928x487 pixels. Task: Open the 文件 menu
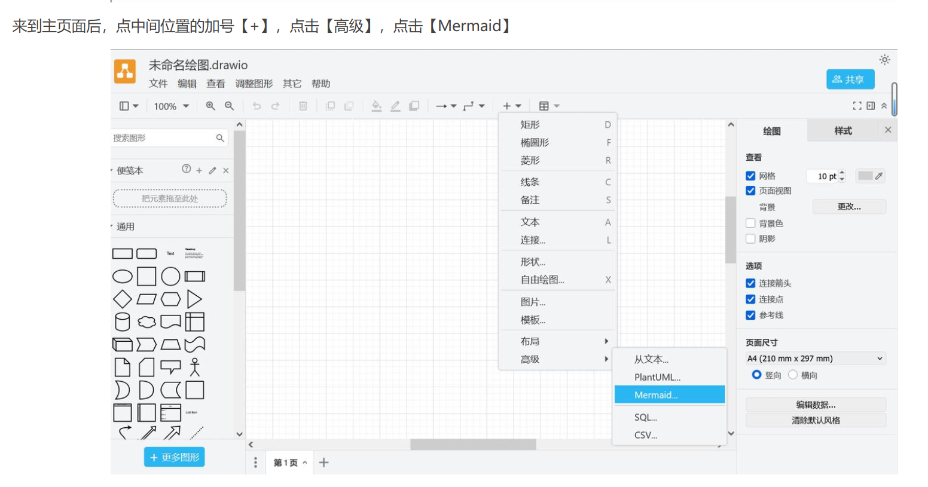(158, 84)
